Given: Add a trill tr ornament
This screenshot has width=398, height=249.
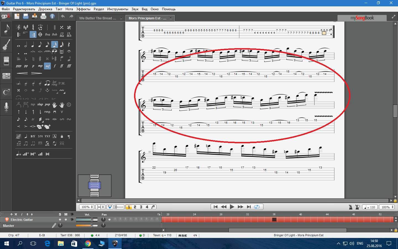Looking at the screenshot, I should (x=33, y=119).
